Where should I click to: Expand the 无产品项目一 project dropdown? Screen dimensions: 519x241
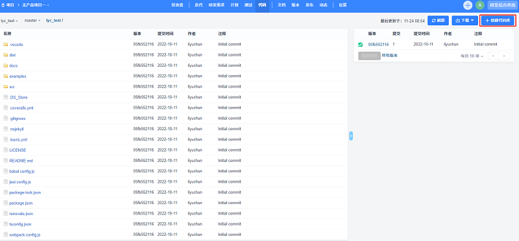[x=36, y=5]
